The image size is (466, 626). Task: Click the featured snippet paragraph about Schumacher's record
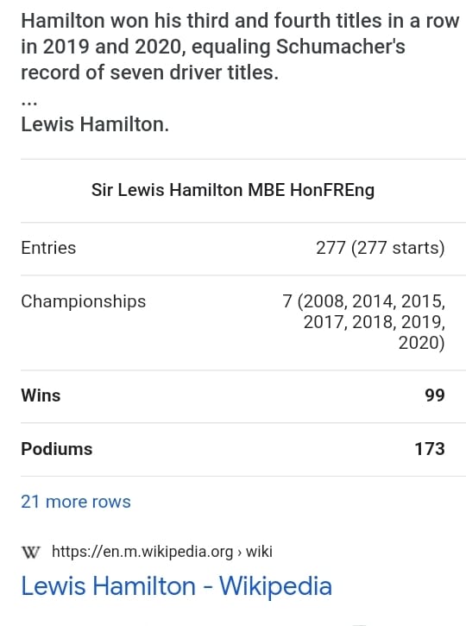tap(240, 47)
